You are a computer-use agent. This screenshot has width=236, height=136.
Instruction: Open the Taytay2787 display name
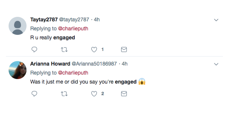(x=44, y=19)
